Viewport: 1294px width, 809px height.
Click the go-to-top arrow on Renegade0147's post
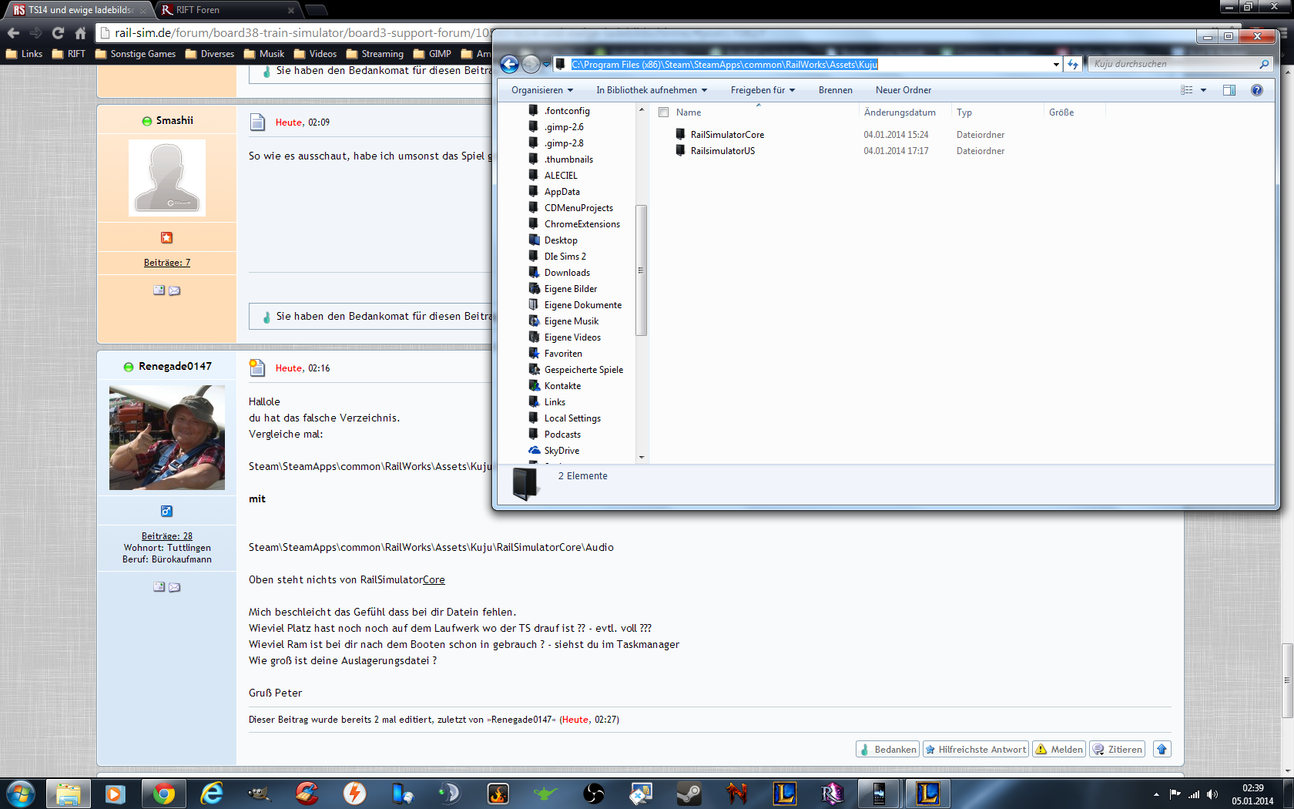(1162, 749)
